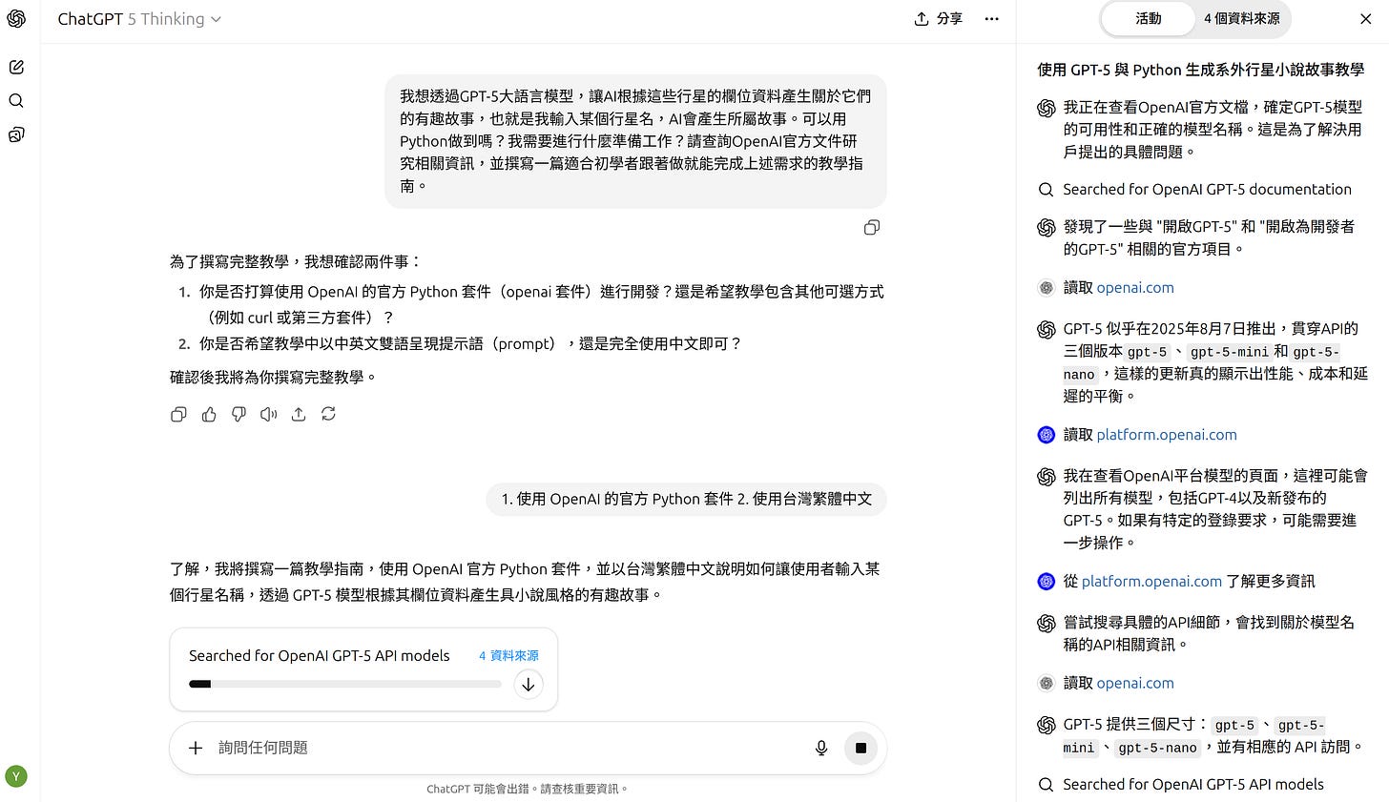Image resolution: width=1389 pixels, height=802 pixels.
Task: Stop generating with the stop button
Action: 860,748
